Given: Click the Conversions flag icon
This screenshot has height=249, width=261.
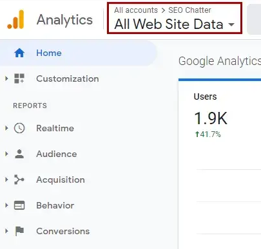Looking at the screenshot, I should point(19,231).
